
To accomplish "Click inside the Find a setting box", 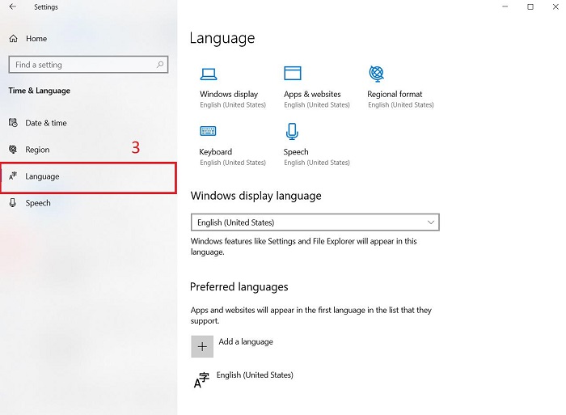I will coord(81,65).
